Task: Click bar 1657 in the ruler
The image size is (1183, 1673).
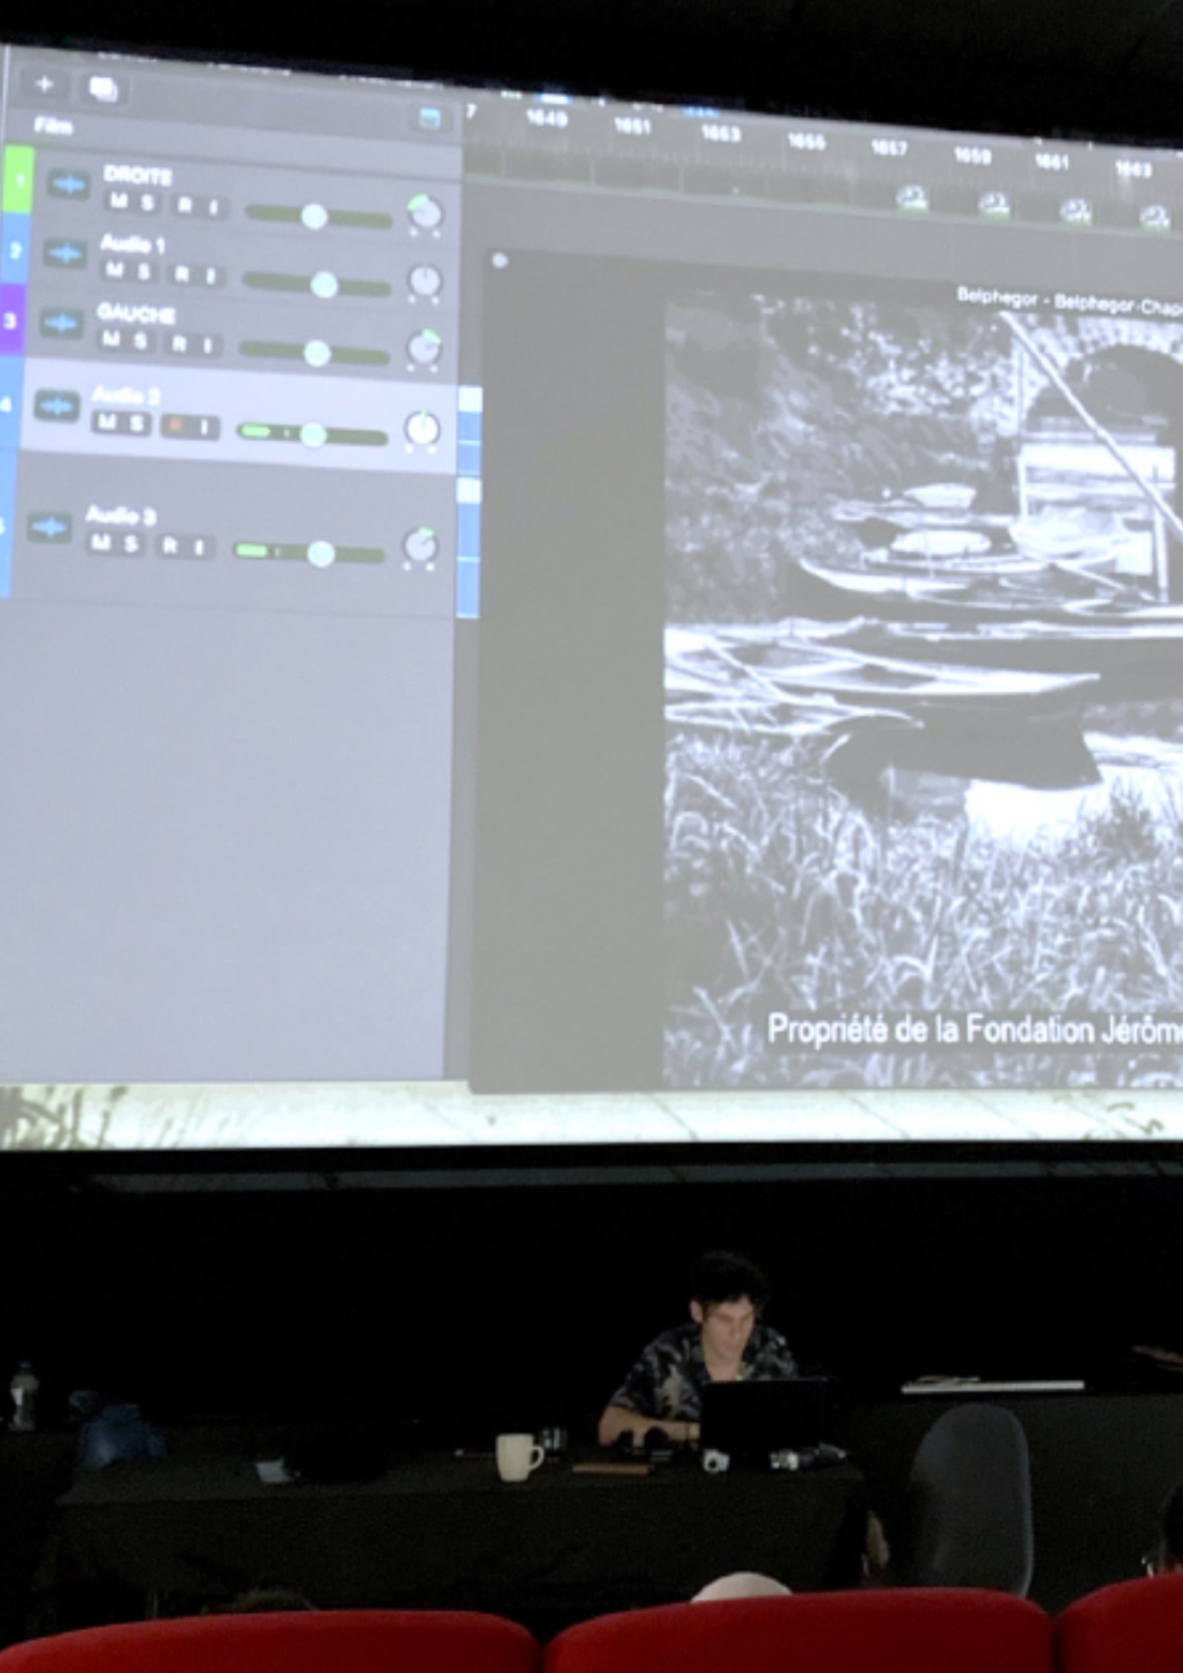Action: 889,148
